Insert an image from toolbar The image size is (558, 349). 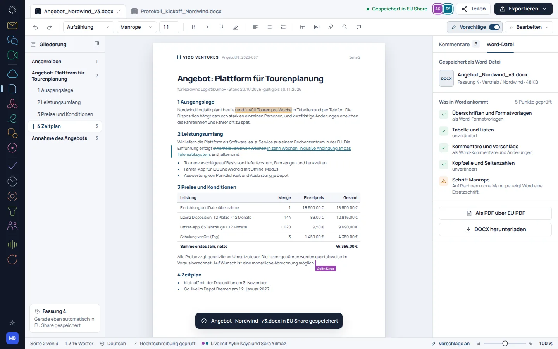coord(317,27)
